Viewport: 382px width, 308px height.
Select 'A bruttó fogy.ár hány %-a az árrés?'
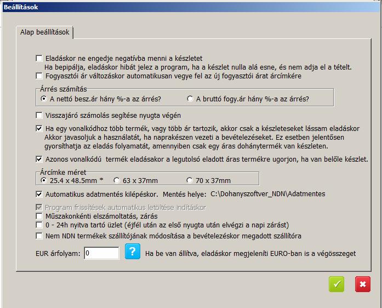tap(190, 99)
